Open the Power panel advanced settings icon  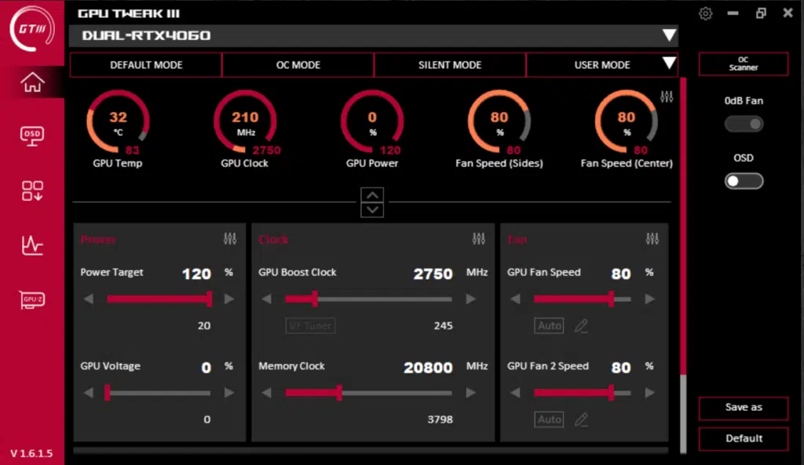click(232, 238)
